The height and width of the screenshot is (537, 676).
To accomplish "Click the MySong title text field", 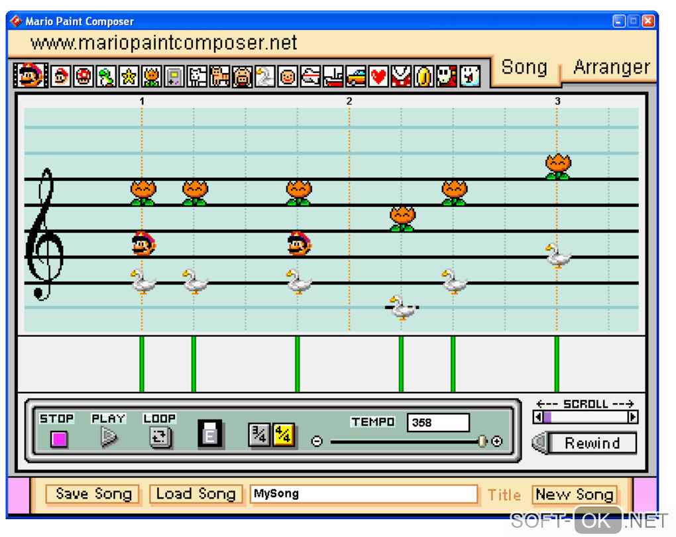I will [x=363, y=495].
